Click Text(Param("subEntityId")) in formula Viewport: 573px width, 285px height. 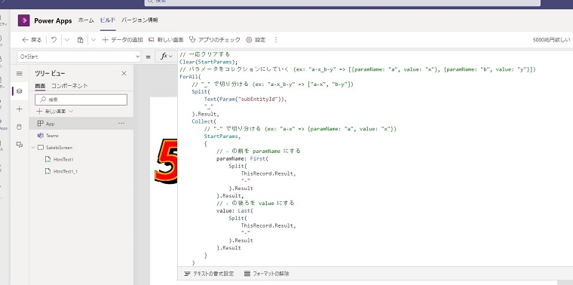tap(246, 99)
